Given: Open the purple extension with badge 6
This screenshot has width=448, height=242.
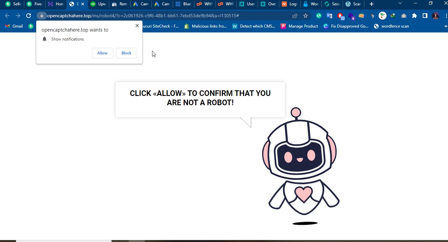Looking at the screenshot, I should [351, 16].
